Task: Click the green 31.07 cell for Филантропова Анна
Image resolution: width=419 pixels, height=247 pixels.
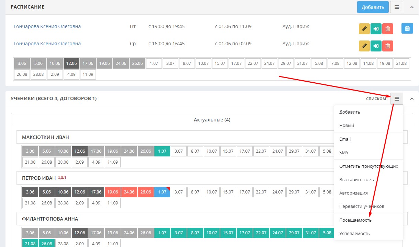Action: point(311,233)
